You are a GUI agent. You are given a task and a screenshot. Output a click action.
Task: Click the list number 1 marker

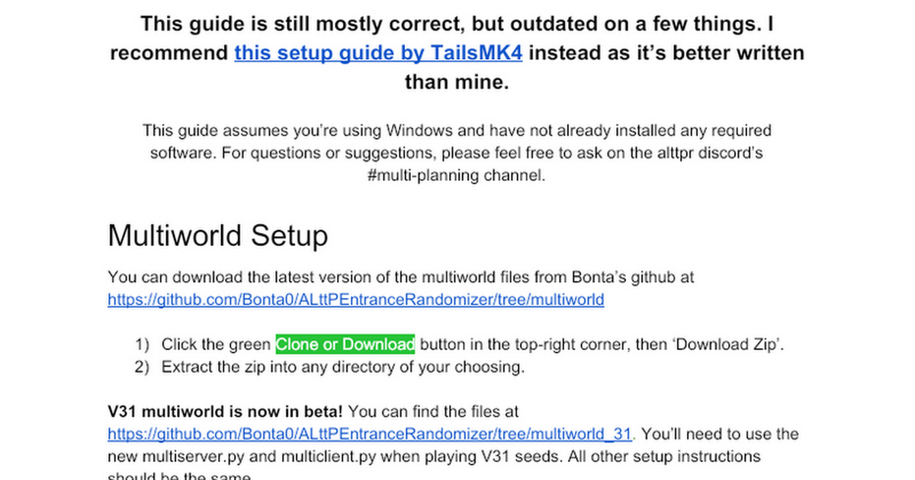(141, 344)
